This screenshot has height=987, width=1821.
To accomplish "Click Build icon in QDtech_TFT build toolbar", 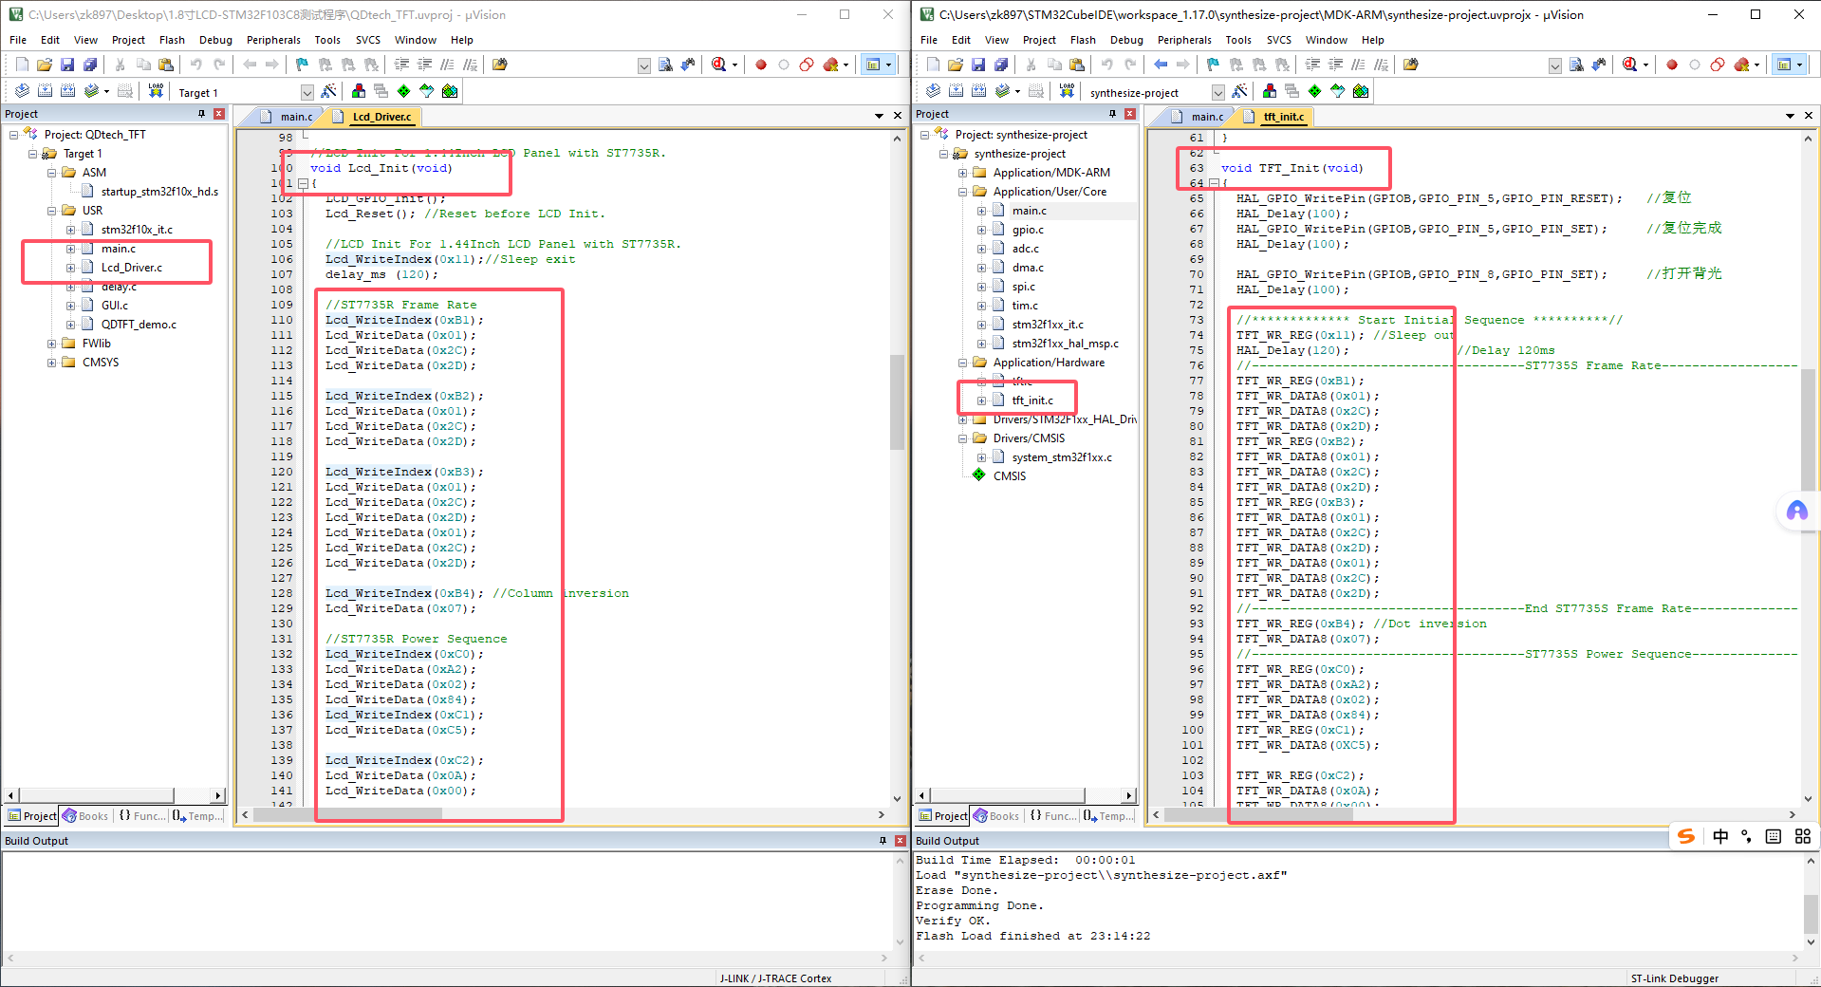I will pos(45,91).
